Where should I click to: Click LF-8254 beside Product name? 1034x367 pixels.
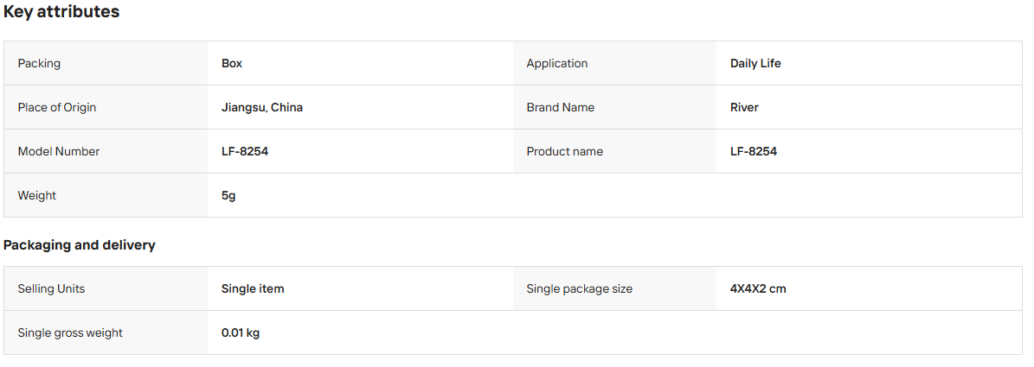tap(754, 151)
